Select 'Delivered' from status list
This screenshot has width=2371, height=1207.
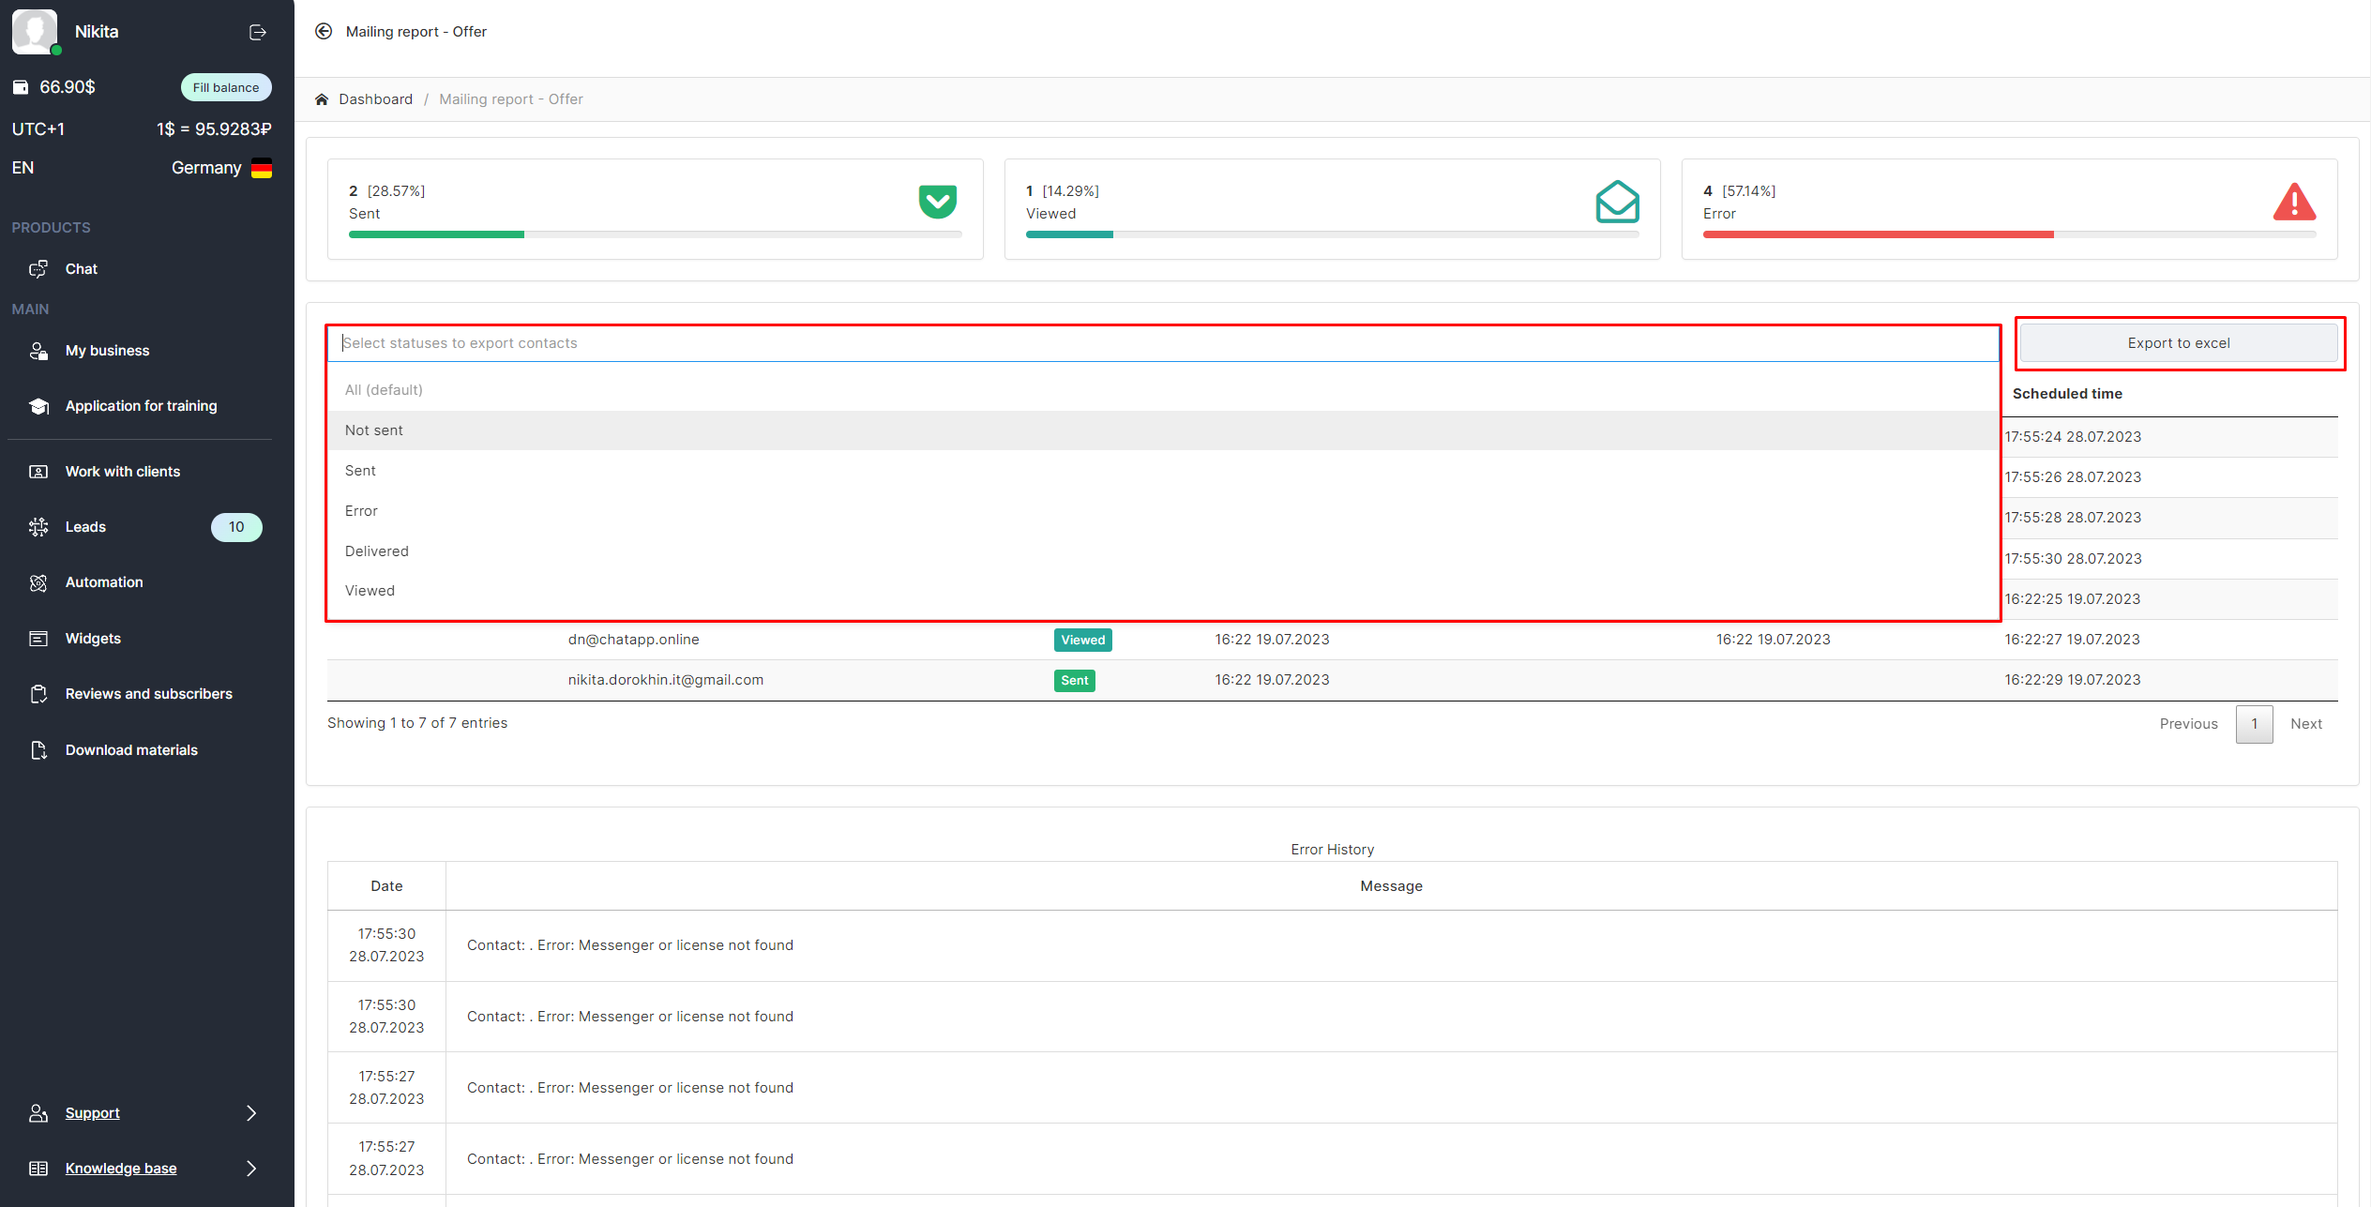pos(377,551)
